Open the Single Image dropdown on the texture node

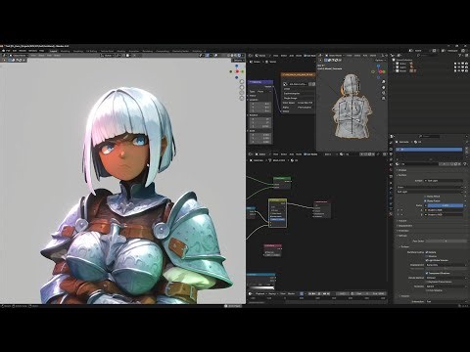[x=299, y=98]
